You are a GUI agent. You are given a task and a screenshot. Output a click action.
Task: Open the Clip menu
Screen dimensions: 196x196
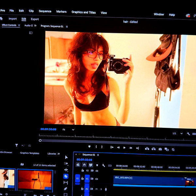(31, 11)
